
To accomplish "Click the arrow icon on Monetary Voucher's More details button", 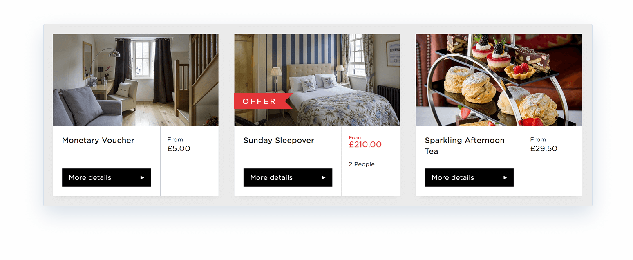I will tap(142, 177).
